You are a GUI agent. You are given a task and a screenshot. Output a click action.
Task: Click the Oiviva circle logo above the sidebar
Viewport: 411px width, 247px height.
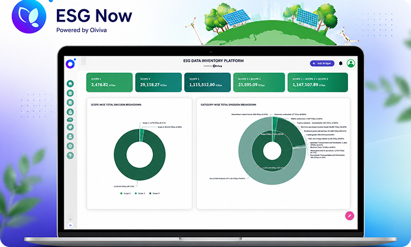[x=70, y=64]
